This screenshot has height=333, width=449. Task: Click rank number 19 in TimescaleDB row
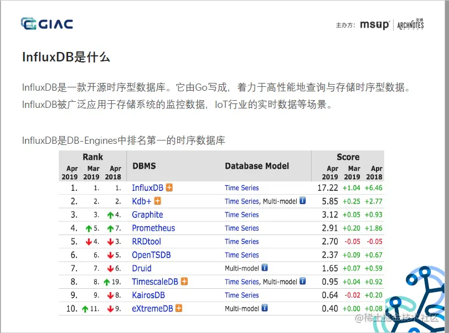(x=116, y=282)
